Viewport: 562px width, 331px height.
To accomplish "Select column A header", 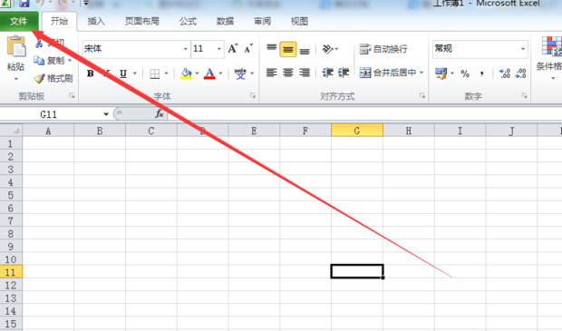I will click(x=48, y=131).
